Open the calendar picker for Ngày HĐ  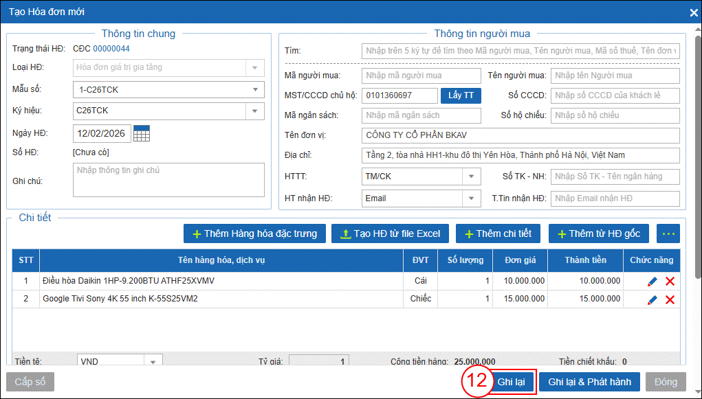[x=141, y=133]
